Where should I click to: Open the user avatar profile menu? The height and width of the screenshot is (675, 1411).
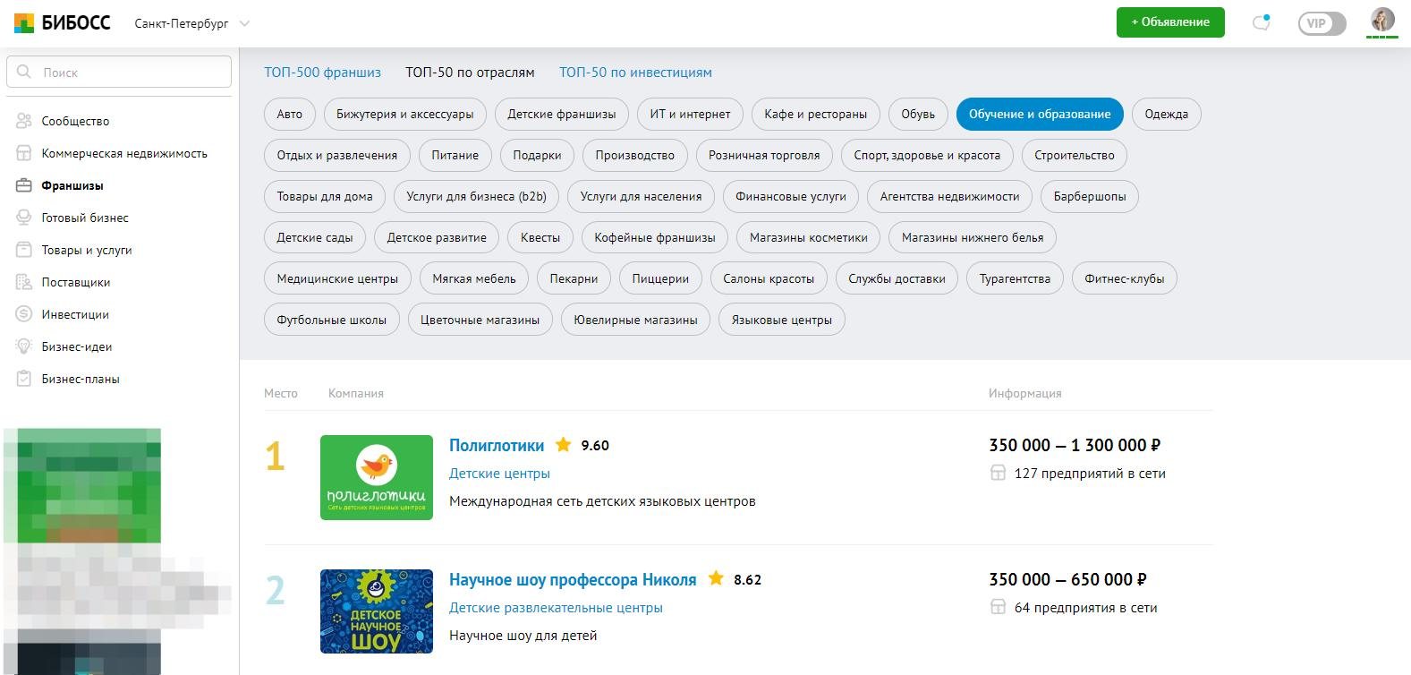[1382, 21]
